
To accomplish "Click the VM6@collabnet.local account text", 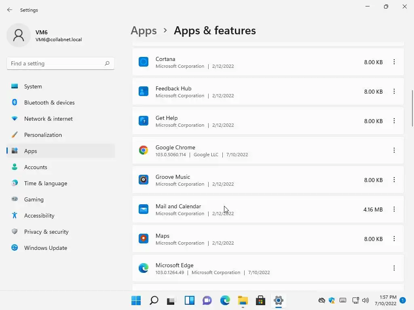I will point(59,40).
